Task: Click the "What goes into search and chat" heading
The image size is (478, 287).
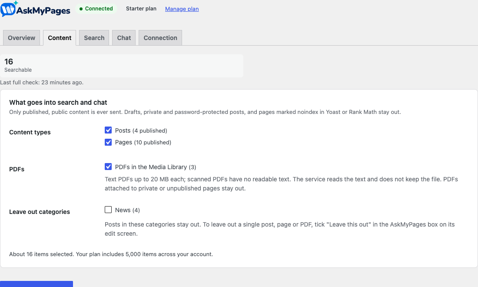Action: coord(58,103)
